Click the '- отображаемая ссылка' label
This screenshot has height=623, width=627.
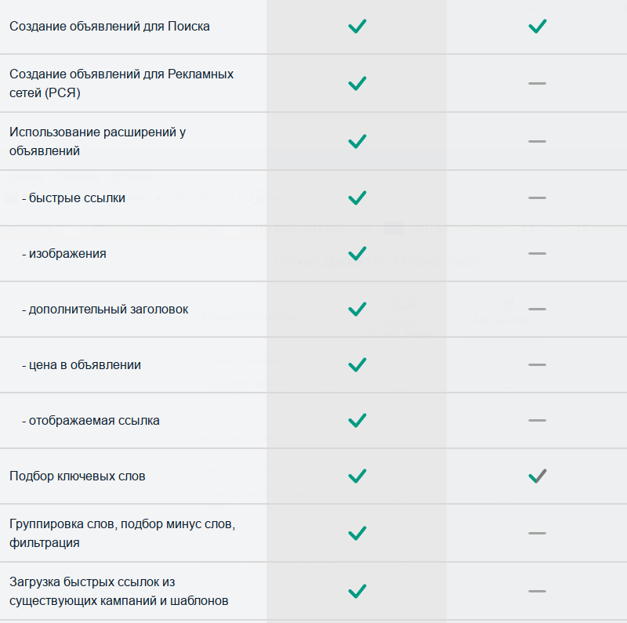(91, 421)
